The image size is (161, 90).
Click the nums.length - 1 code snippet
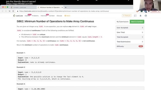95,37
